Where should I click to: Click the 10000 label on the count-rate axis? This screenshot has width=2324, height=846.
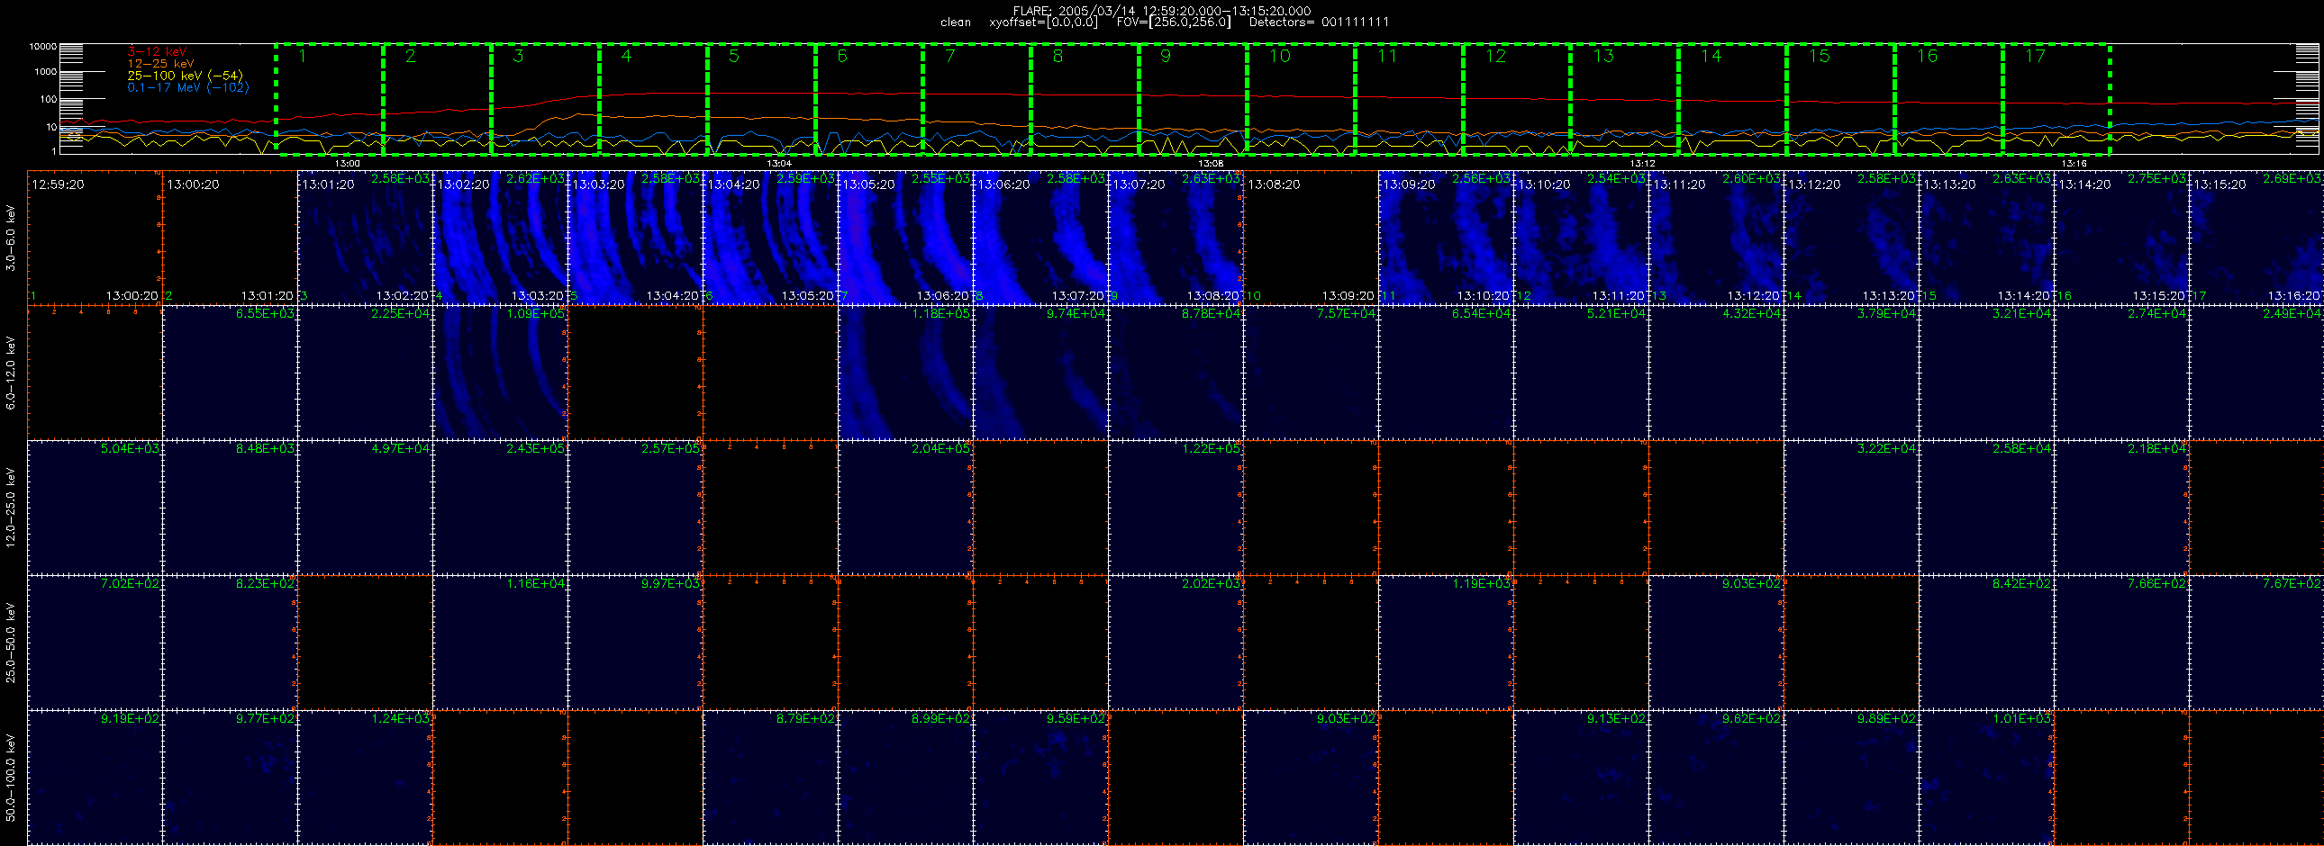pyautogui.click(x=43, y=47)
